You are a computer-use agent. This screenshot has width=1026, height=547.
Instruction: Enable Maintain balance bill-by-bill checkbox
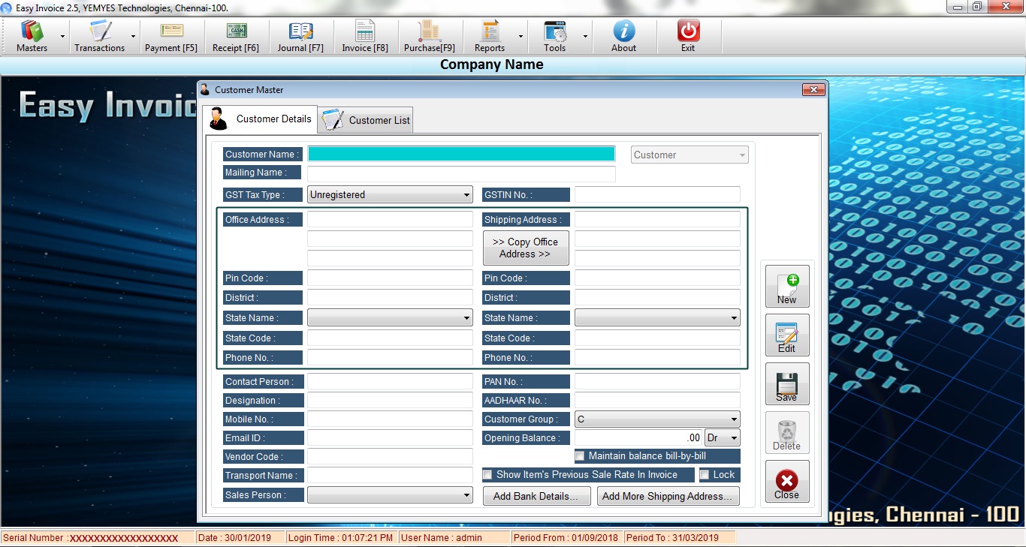[580, 456]
